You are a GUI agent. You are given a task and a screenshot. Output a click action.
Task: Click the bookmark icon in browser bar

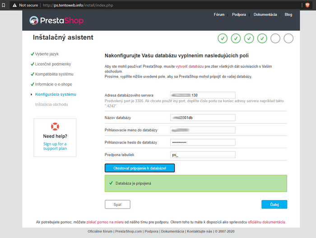[4, 5]
